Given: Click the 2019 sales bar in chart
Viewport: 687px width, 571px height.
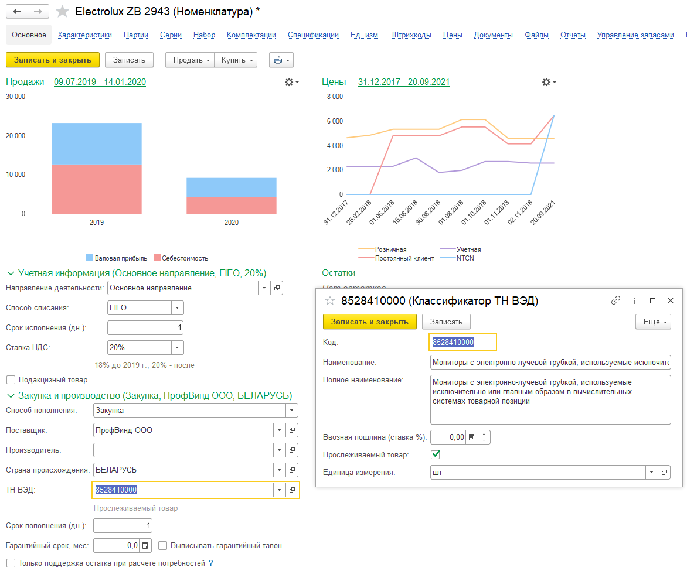Looking at the screenshot, I should 97,168.
